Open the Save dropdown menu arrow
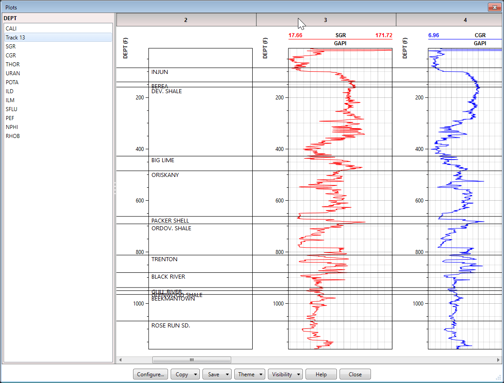Screen dimensions: 504x383 tap(227, 374)
